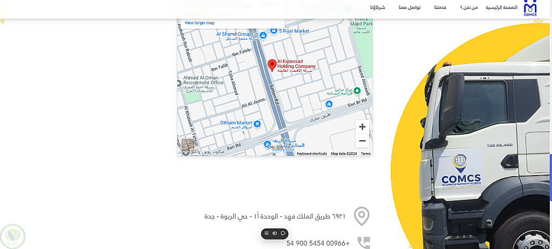
Task: Click the Ali Al Jazim street label
Action: pyautogui.click(x=253, y=103)
